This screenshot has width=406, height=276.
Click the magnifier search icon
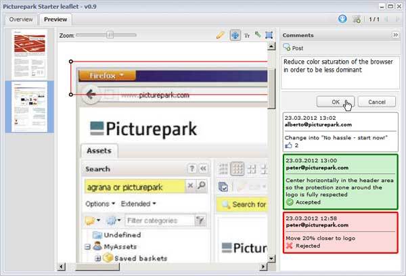click(x=202, y=185)
